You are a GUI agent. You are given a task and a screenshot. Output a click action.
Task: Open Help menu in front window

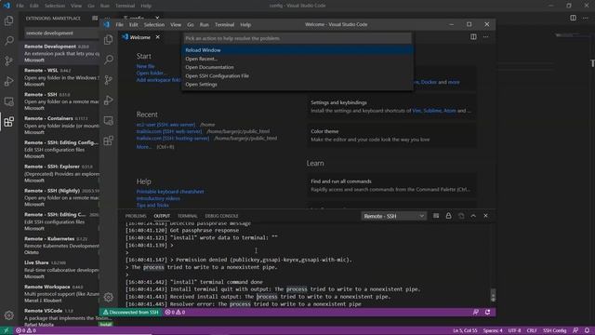pos(245,25)
